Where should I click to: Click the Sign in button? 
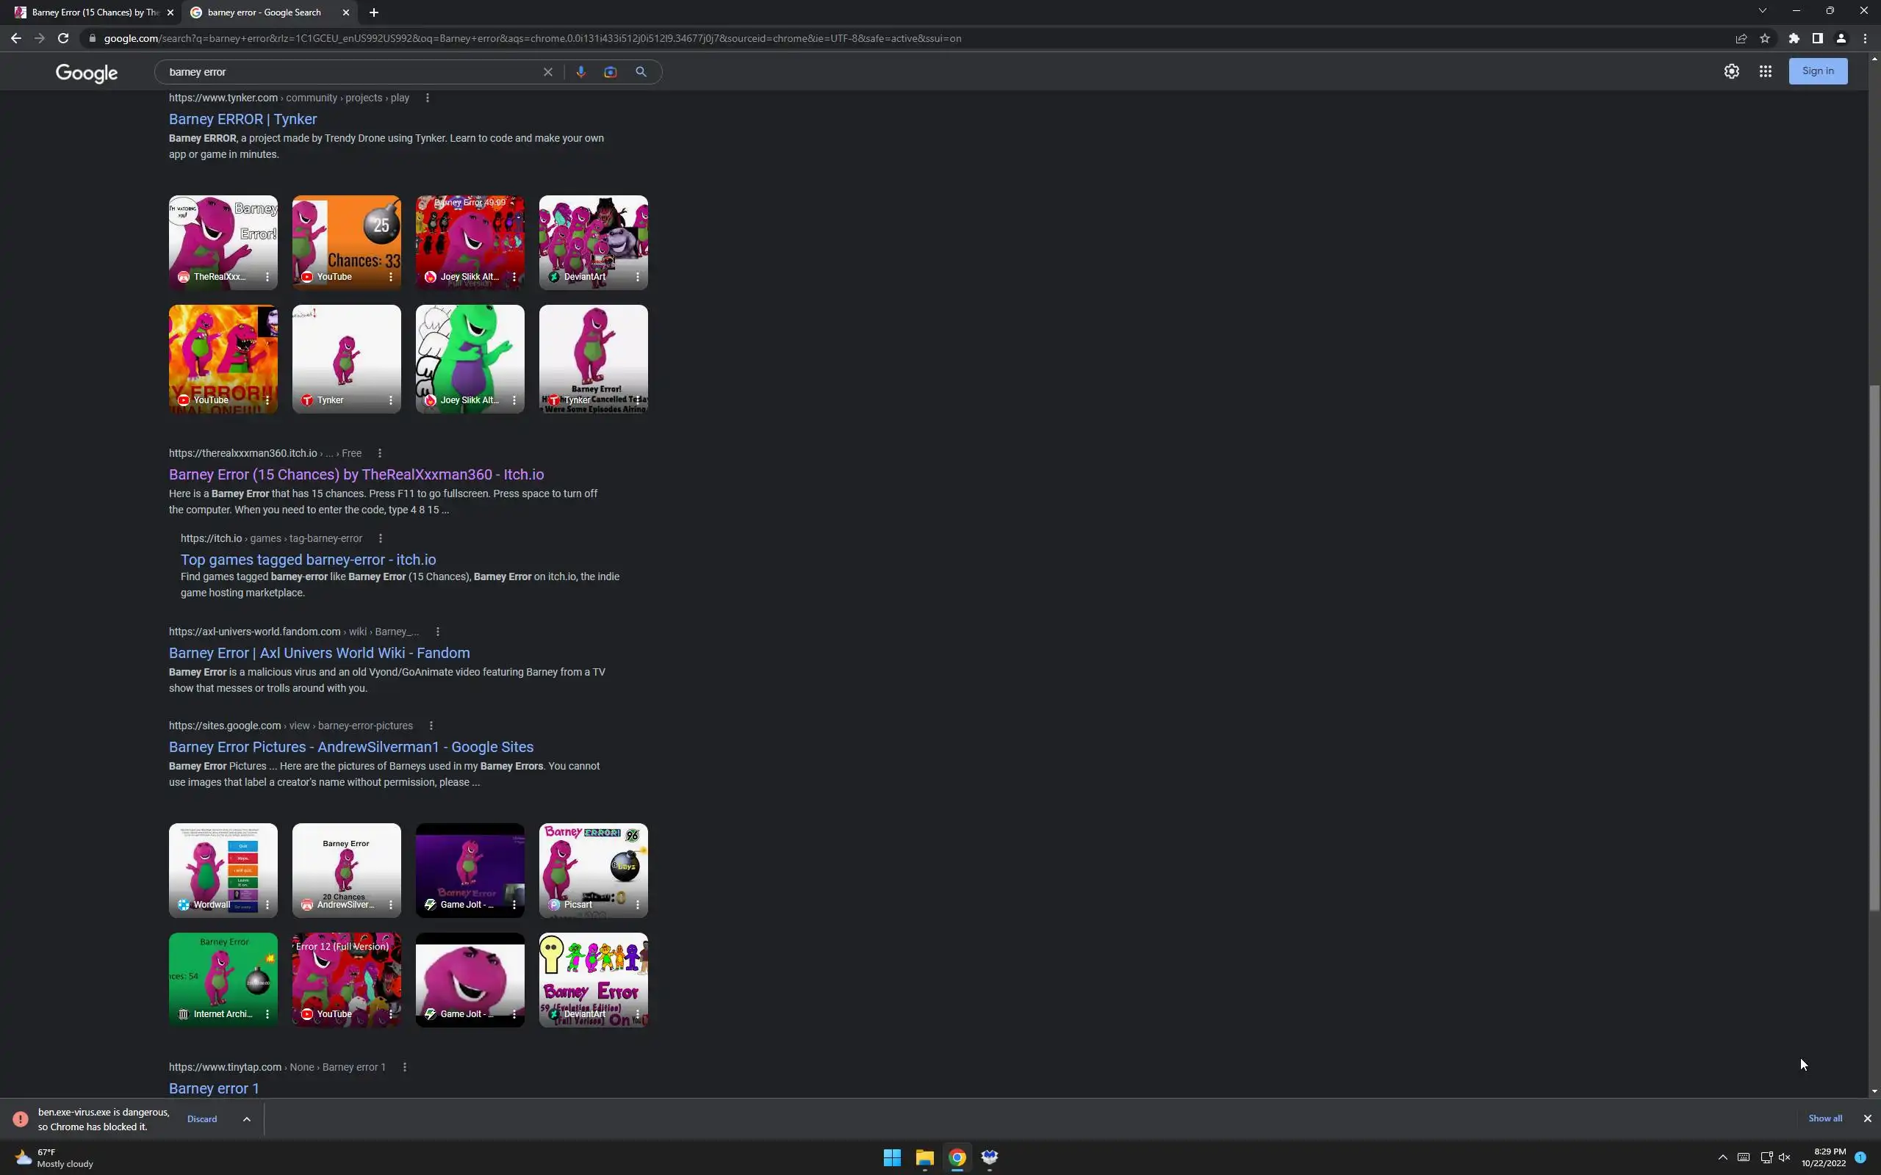tap(1817, 70)
